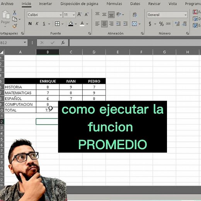The image size is (201, 201).
Task: Apply cell borders icon
Action: (57, 24)
